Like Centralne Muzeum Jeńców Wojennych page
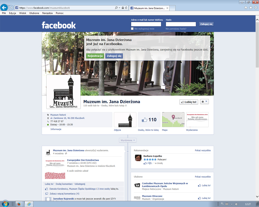 coord(204,185)
